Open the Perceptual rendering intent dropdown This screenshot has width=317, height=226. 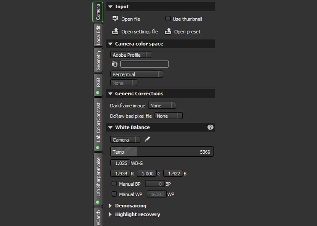tap(137, 74)
